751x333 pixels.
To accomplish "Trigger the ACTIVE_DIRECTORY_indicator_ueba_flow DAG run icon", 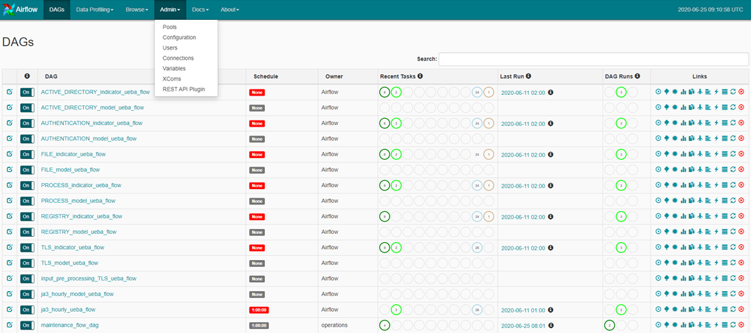I will tap(658, 92).
